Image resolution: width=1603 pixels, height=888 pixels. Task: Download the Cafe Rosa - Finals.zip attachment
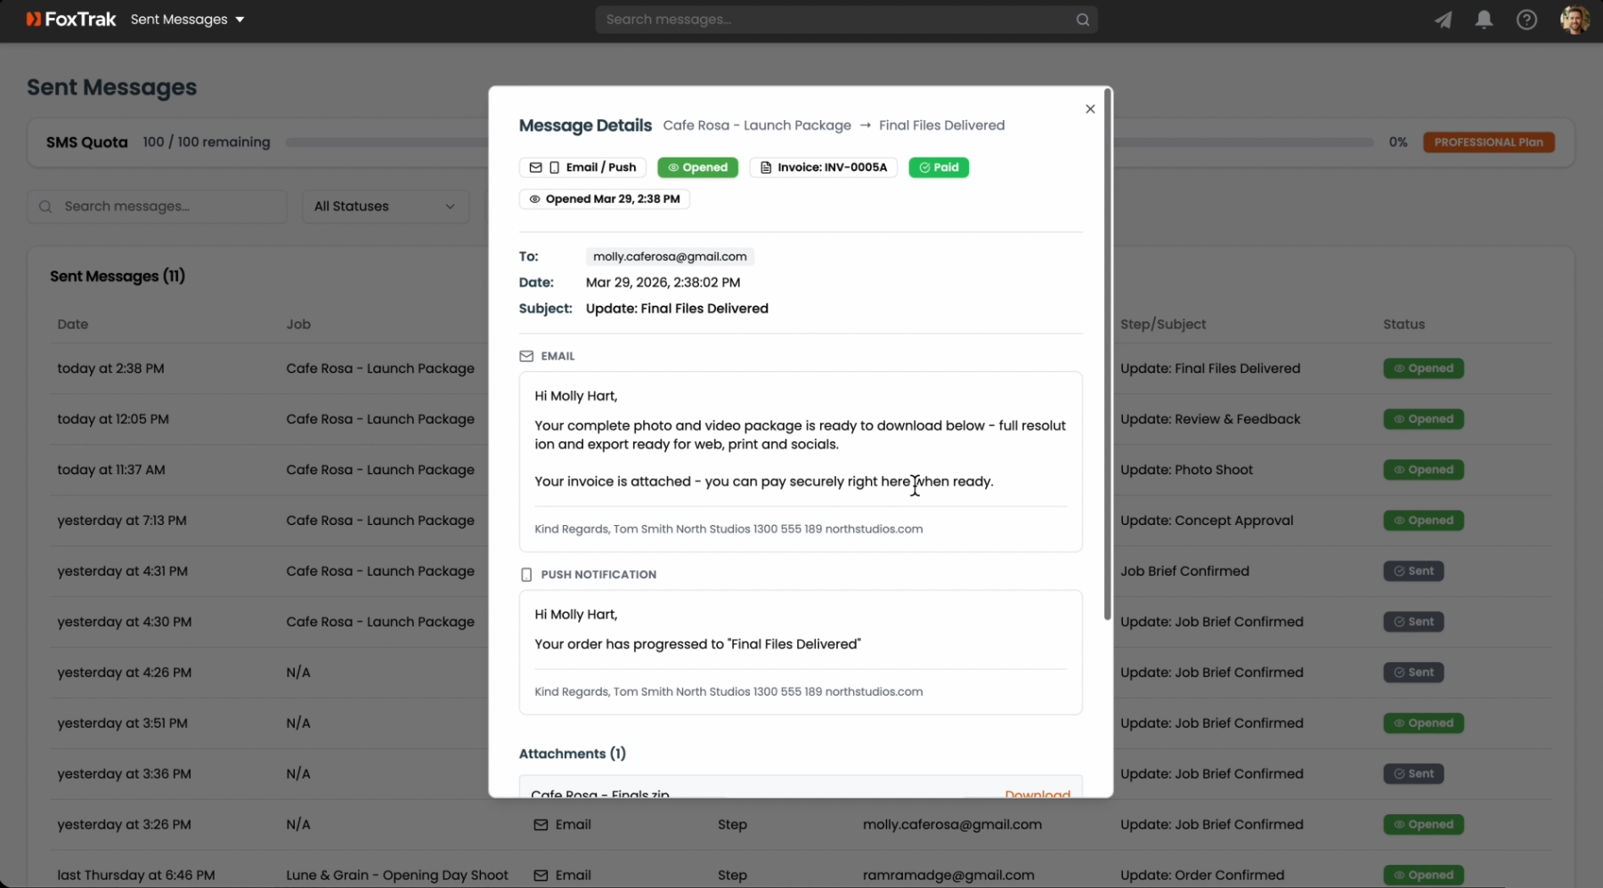click(x=1037, y=793)
